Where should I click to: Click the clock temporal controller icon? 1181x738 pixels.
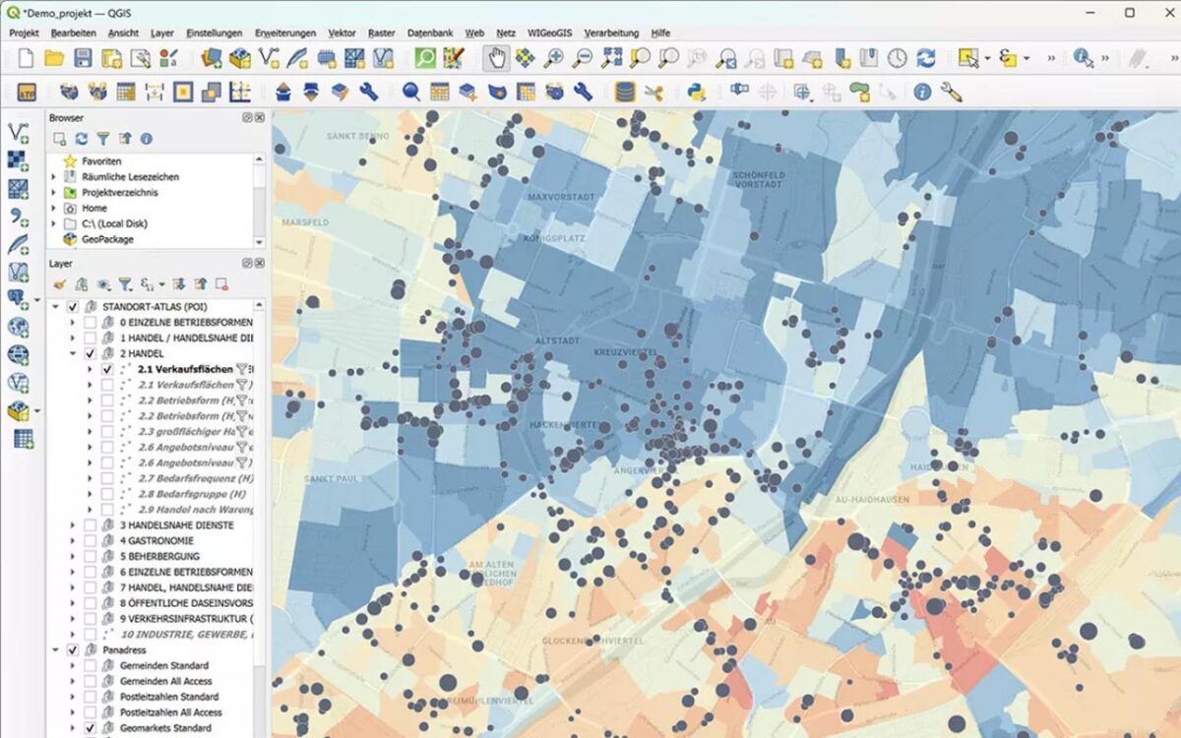tap(898, 58)
